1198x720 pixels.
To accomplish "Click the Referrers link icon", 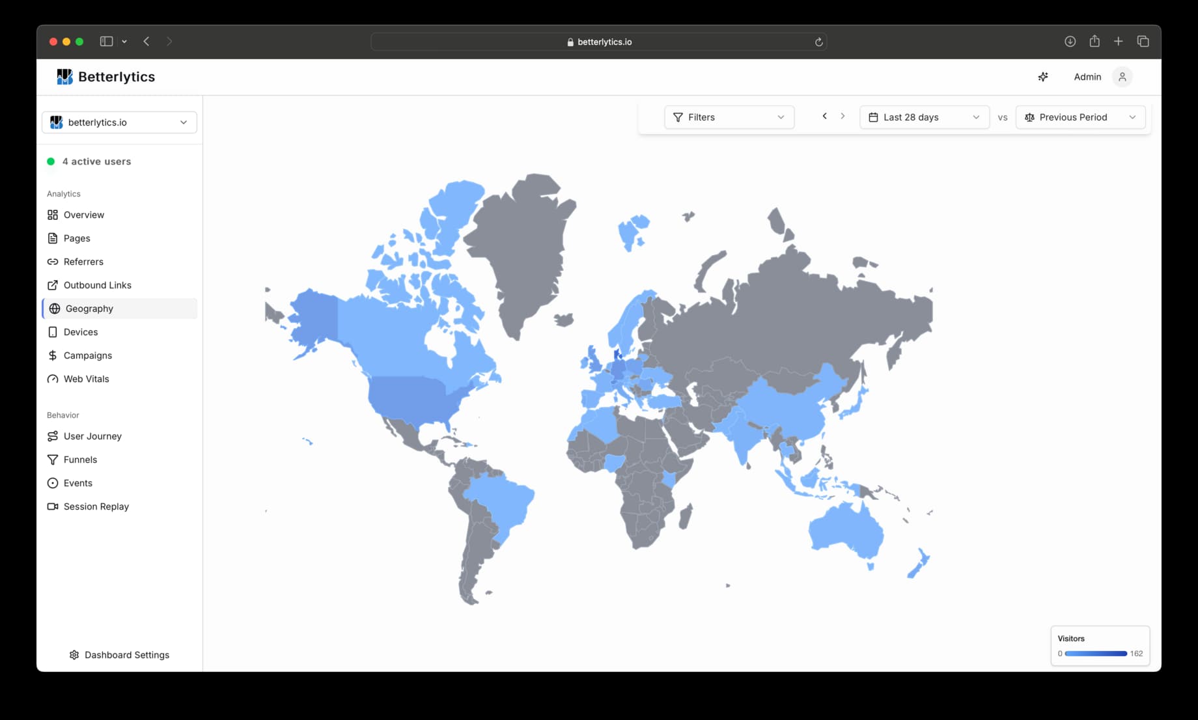I will 53,261.
